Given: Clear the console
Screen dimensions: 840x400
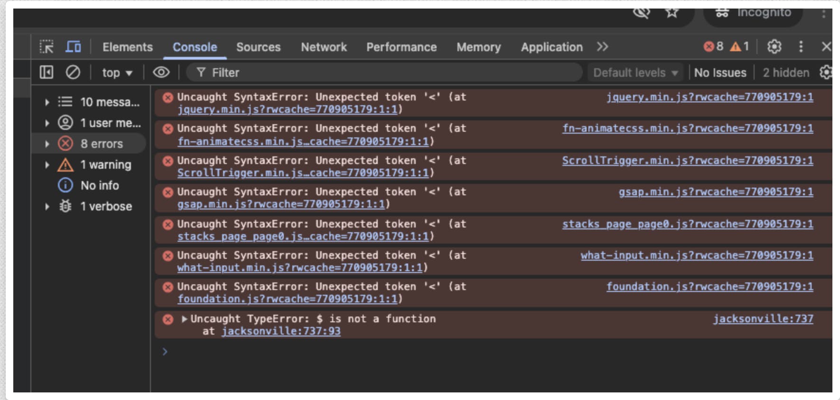Looking at the screenshot, I should point(73,72).
